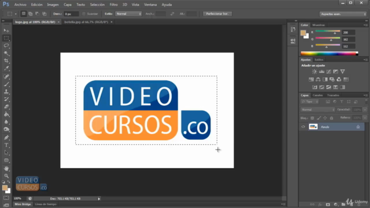Screen dimensions: 370x208
Task: Switch to the Muestras tab
Action: click(x=319, y=25)
